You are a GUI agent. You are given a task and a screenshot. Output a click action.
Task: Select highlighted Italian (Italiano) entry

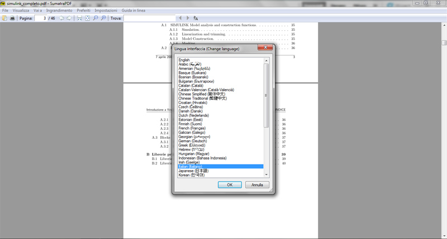220,166
